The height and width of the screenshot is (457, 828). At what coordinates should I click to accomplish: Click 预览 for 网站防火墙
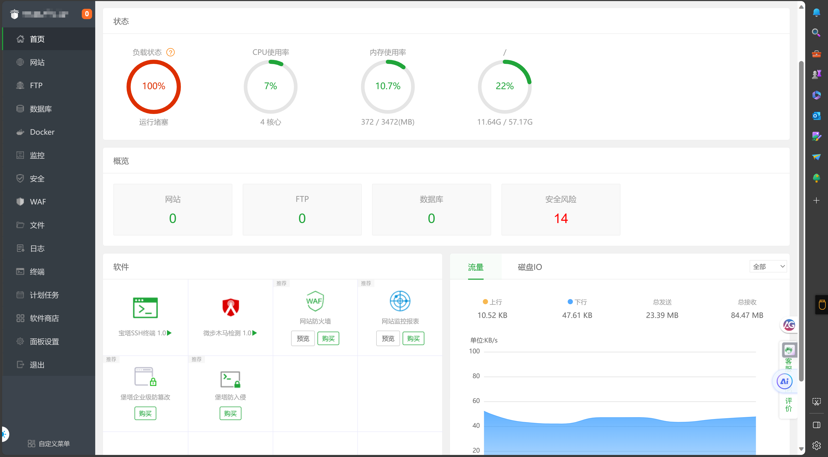303,339
